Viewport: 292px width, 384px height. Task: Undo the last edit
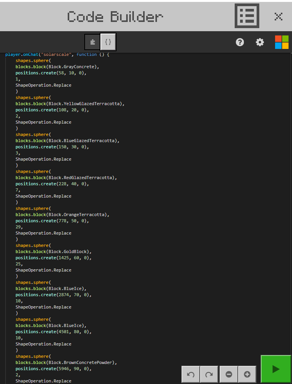(191, 374)
